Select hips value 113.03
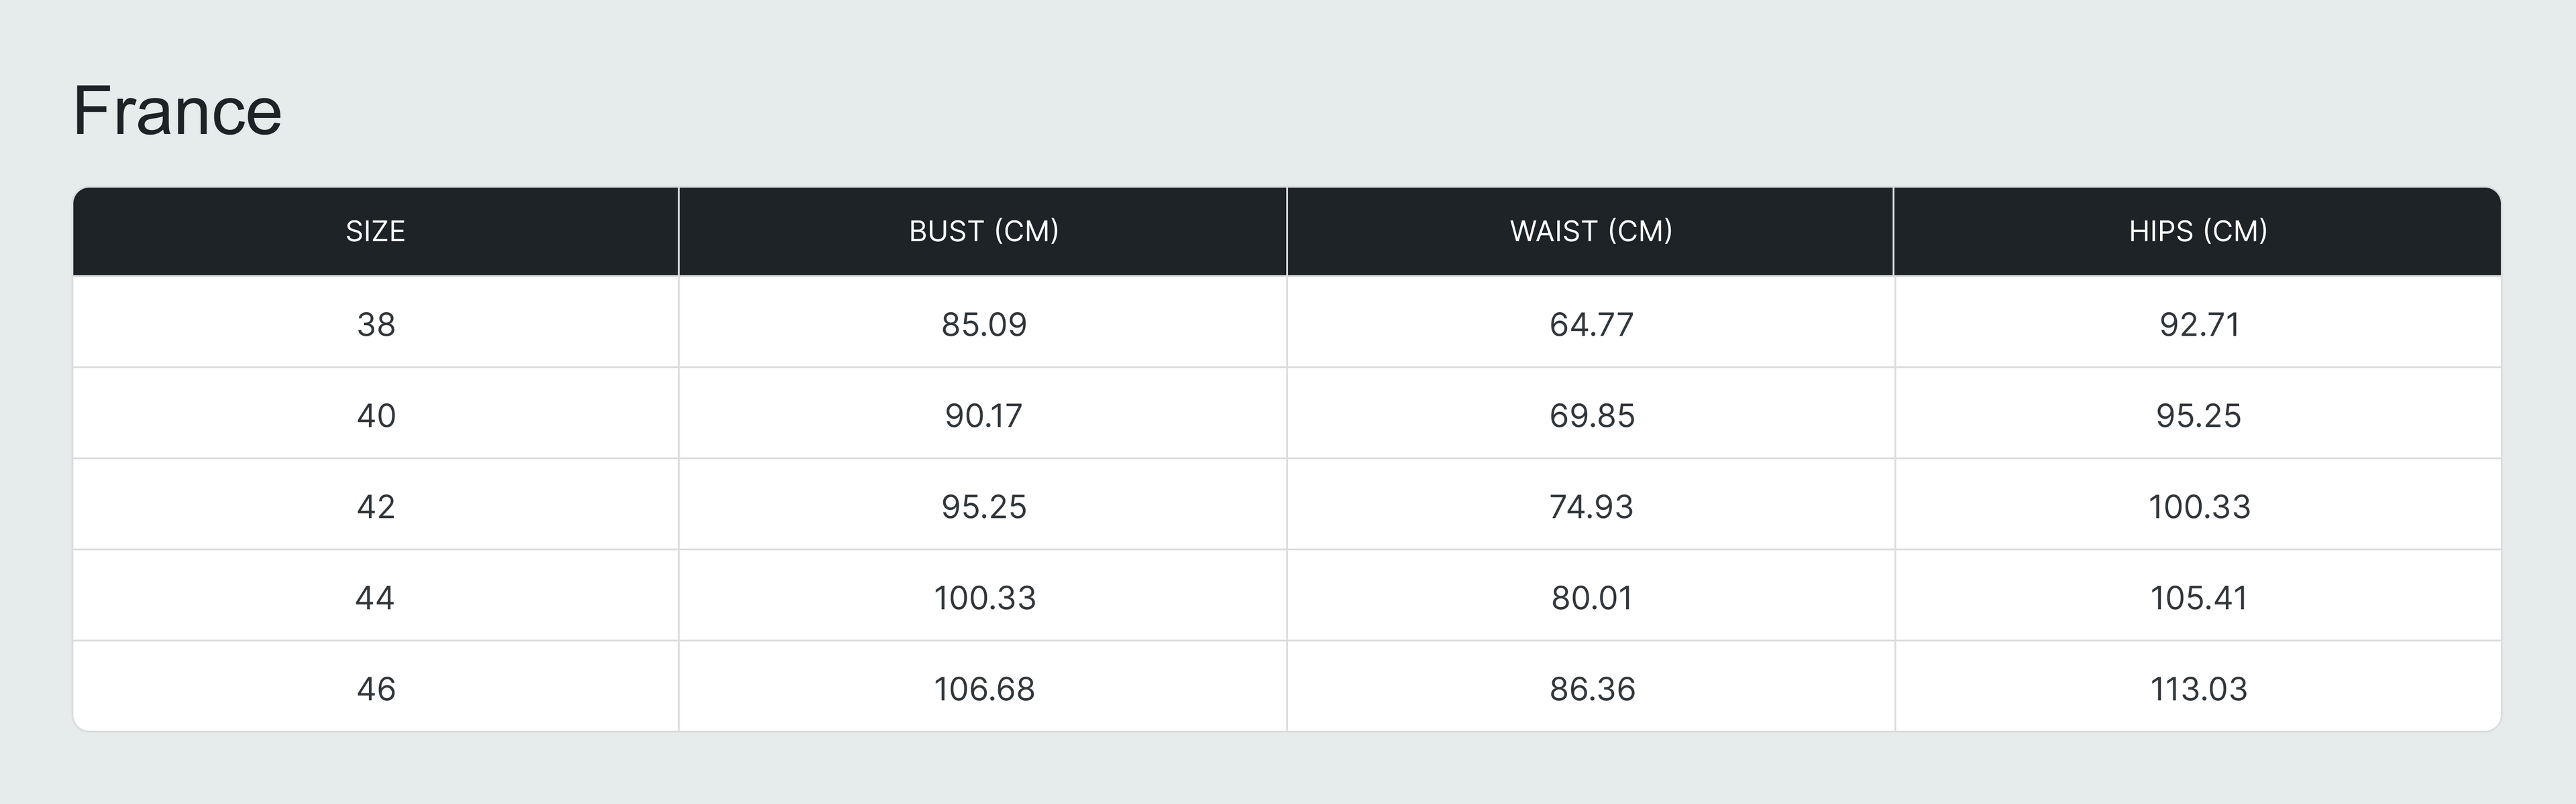Screen dimensions: 2576x804 click(x=2199, y=688)
